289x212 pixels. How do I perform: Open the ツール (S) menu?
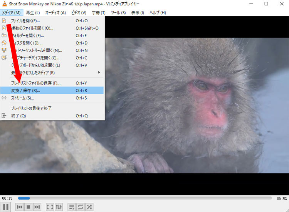[118, 13]
